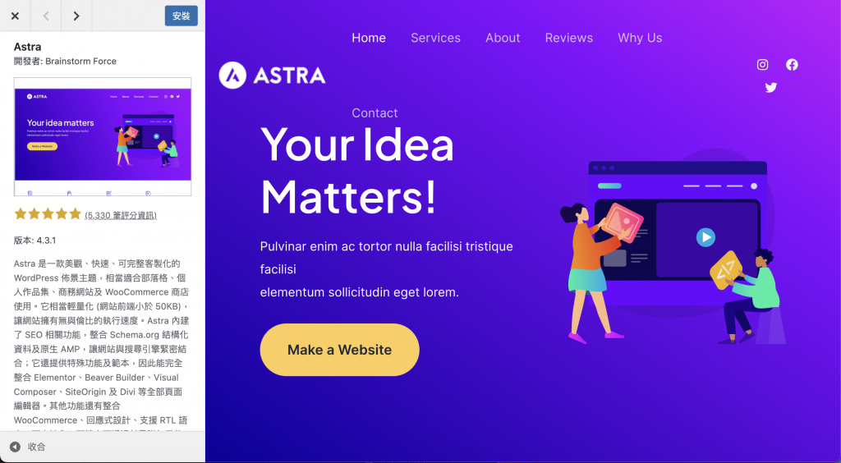
Task: Close the theme preview overlay
Action: click(15, 16)
